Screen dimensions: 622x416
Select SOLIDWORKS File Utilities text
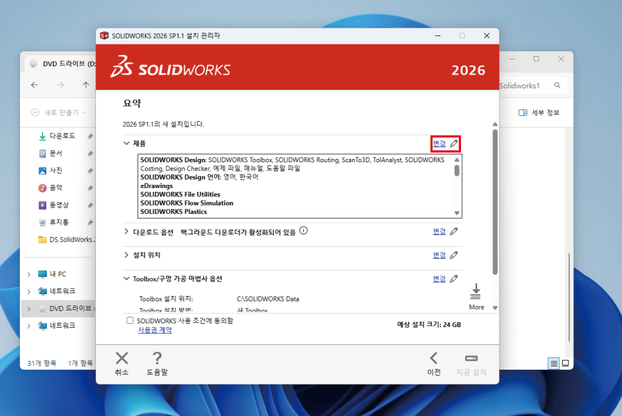click(180, 194)
